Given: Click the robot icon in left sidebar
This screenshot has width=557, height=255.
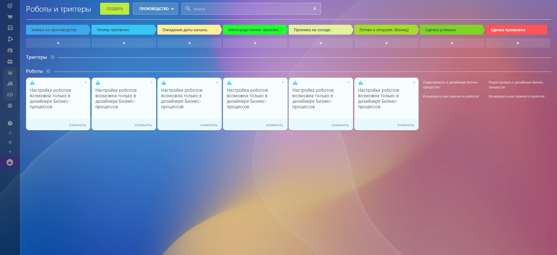Looking at the screenshot, I should pos(10,61).
